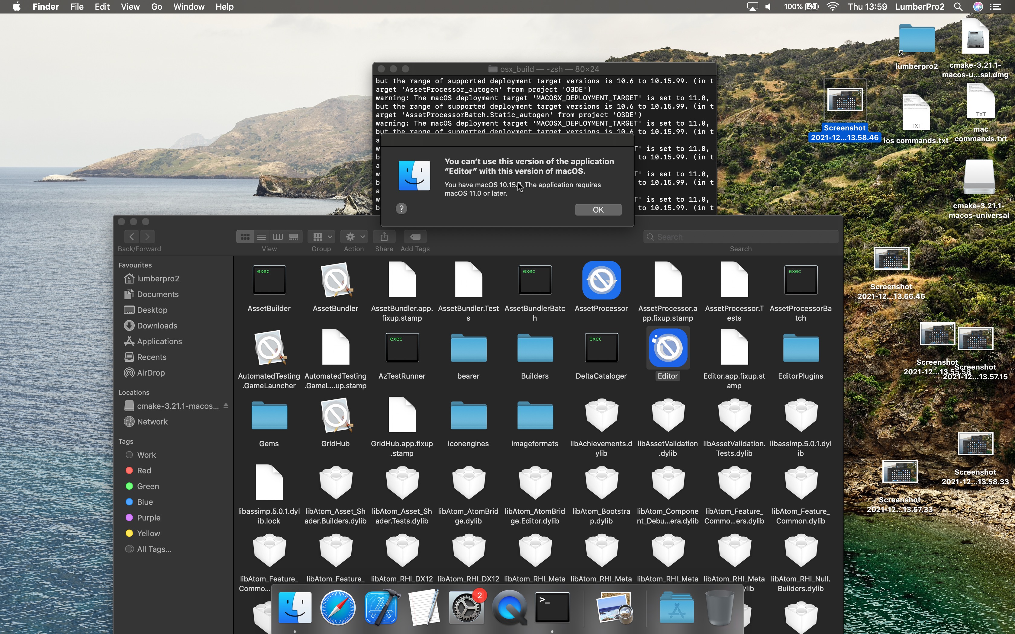The width and height of the screenshot is (1015, 634).
Task: Select the AssetProcessor app icon
Action: (x=601, y=280)
